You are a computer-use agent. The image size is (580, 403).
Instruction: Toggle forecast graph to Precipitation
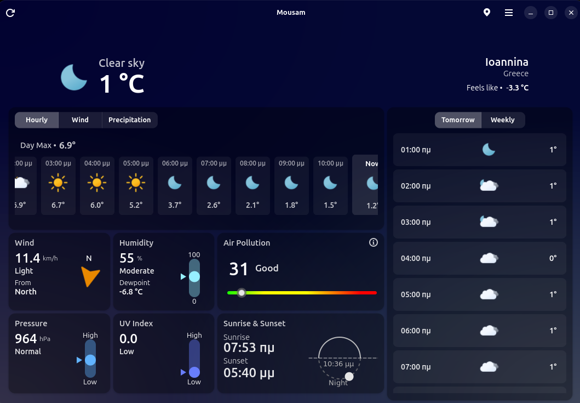coord(130,120)
